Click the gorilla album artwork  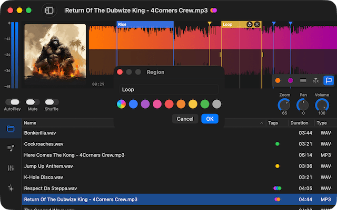pos(55,51)
